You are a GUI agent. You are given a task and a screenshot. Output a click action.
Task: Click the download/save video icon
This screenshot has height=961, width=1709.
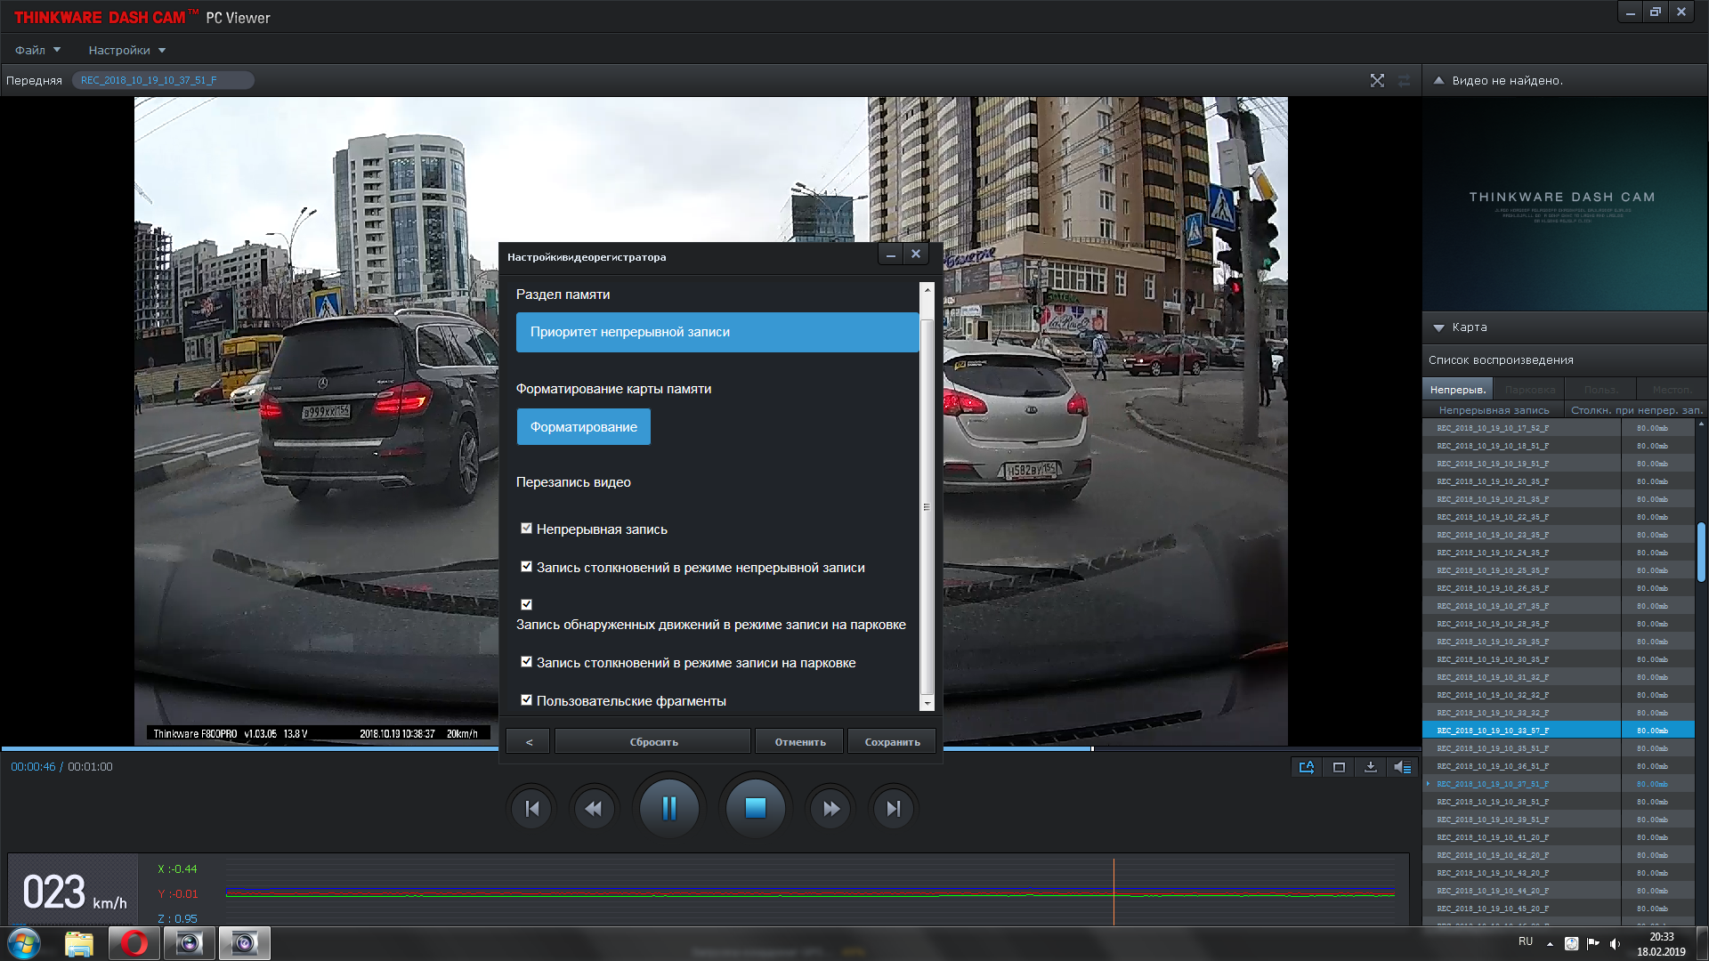tap(1371, 767)
